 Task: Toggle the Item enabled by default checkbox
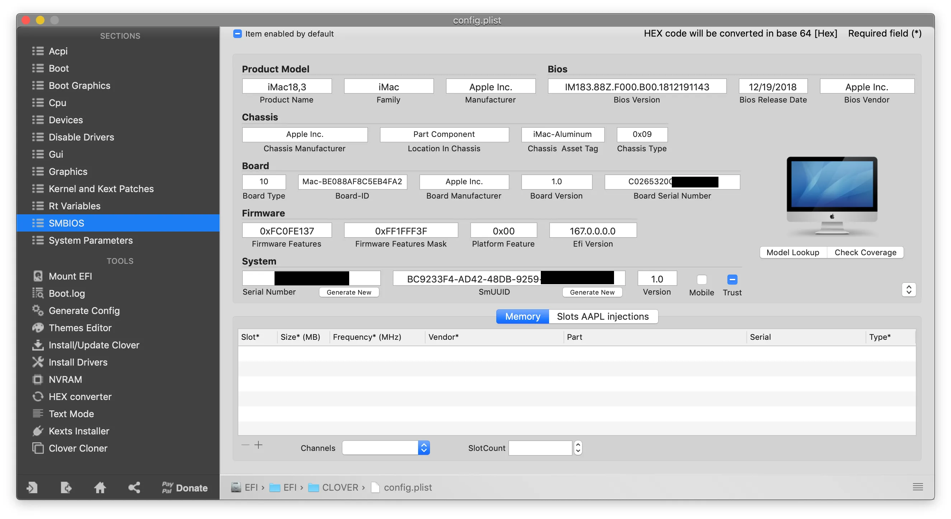pyautogui.click(x=237, y=34)
